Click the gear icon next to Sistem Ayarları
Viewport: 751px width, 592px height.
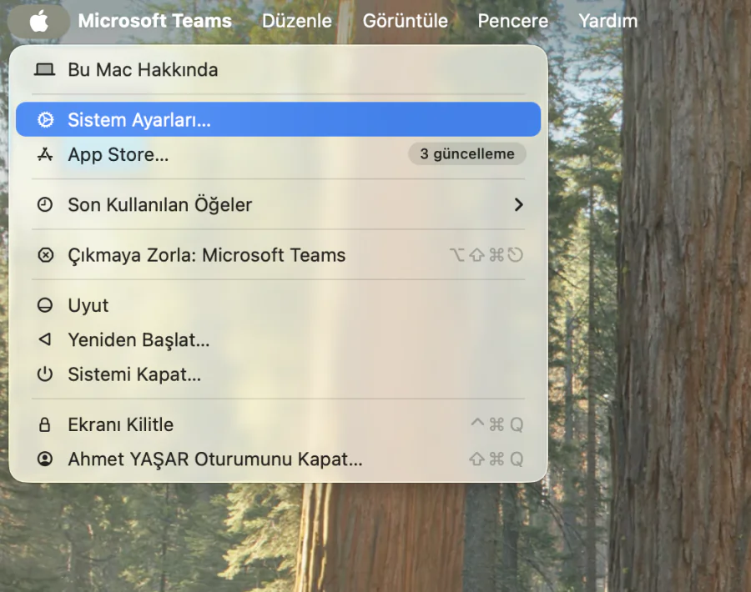click(x=44, y=119)
